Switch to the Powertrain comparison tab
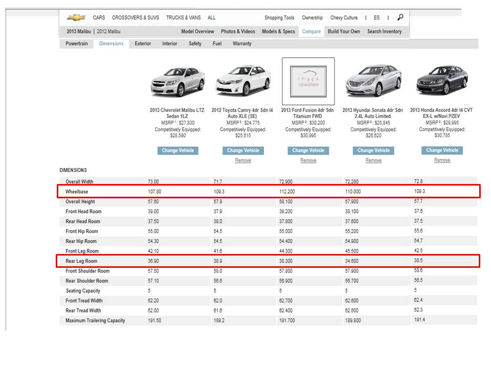 (x=77, y=44)
